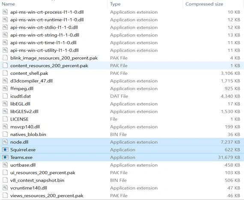Select the file name v8_context_snapshot.bin
Screen dimensions: 244x200
click(x=37, y=180)
